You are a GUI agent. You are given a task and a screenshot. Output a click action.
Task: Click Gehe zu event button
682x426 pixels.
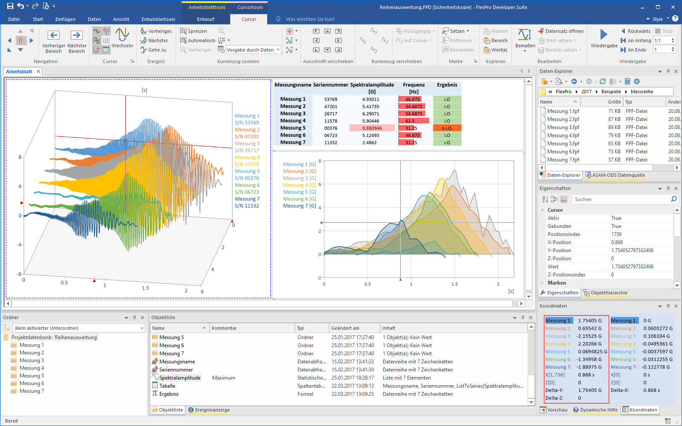pos(153,50)
